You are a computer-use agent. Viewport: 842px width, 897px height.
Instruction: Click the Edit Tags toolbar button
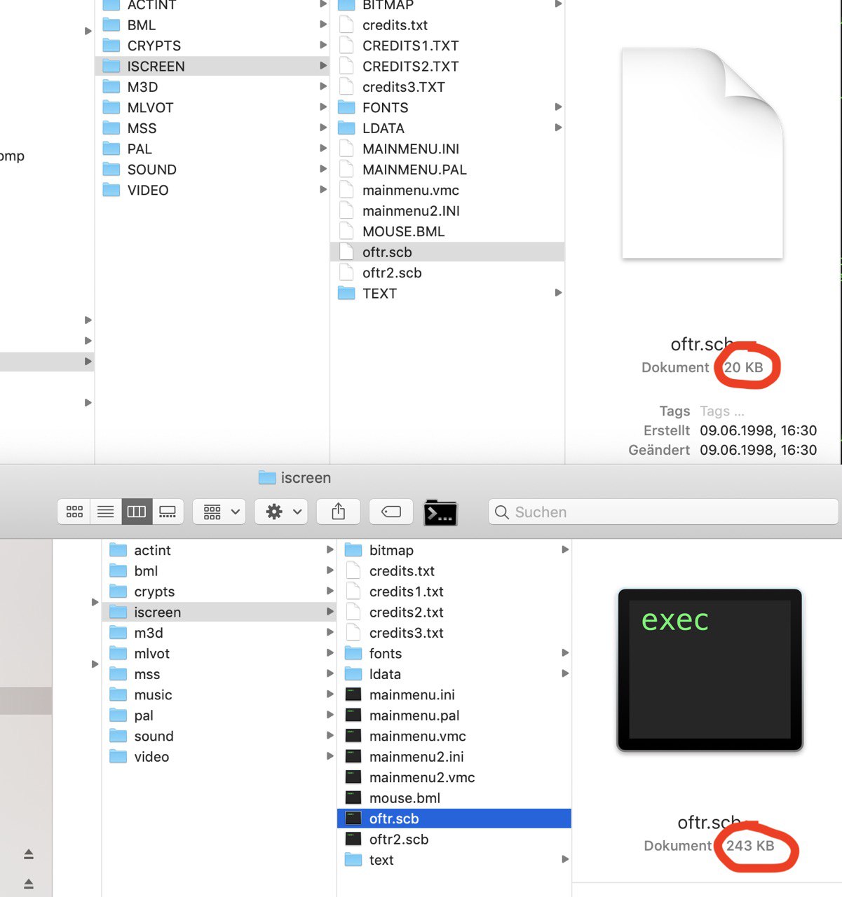pos(391,512)
